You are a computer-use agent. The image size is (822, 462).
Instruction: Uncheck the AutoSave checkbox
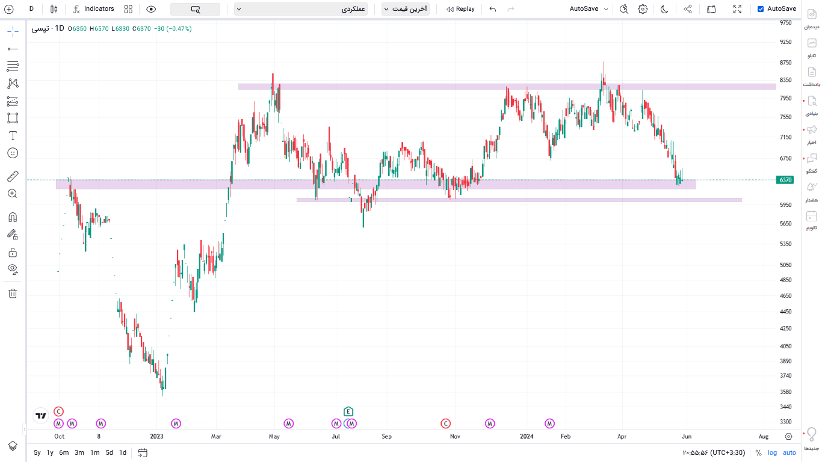pyautogui.click(x=761, y=9)
